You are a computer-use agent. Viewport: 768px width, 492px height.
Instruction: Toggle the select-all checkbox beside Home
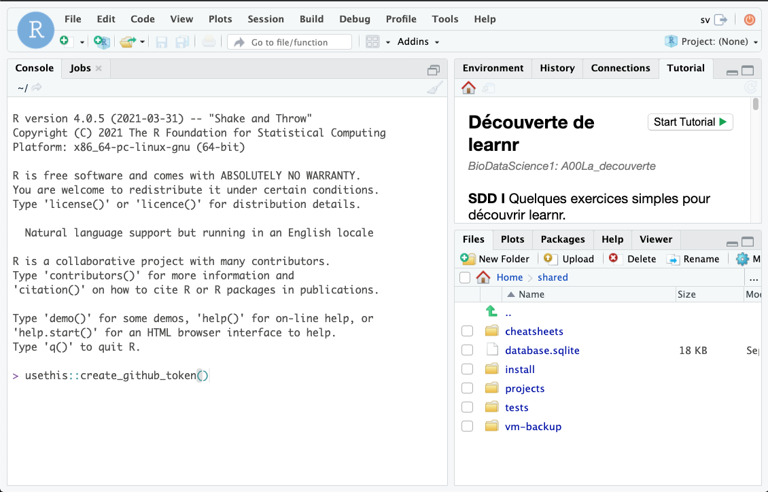pos(466,277)
